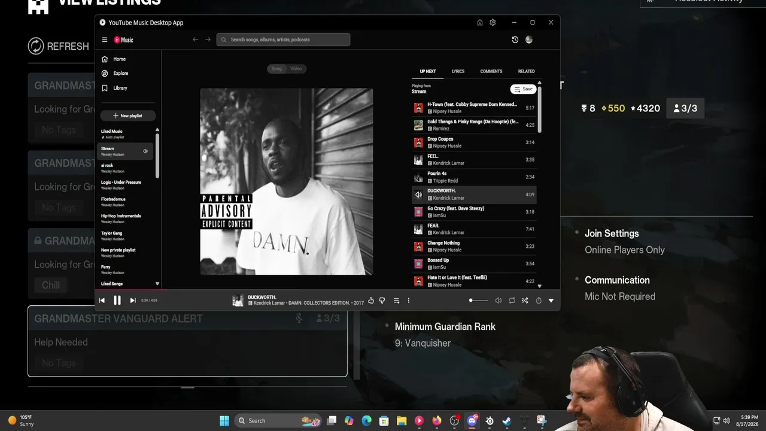Go forward with the right arrow
Viewport: 766px width, 431px height.
tap(208, 40)
